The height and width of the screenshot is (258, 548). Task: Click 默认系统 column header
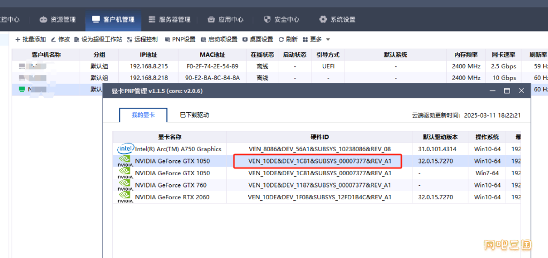(x=395, y=55)
